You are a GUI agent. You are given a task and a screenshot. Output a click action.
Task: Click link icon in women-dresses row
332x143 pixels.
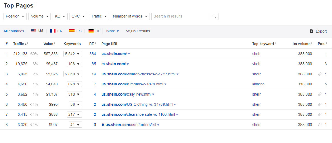(320, 74)
